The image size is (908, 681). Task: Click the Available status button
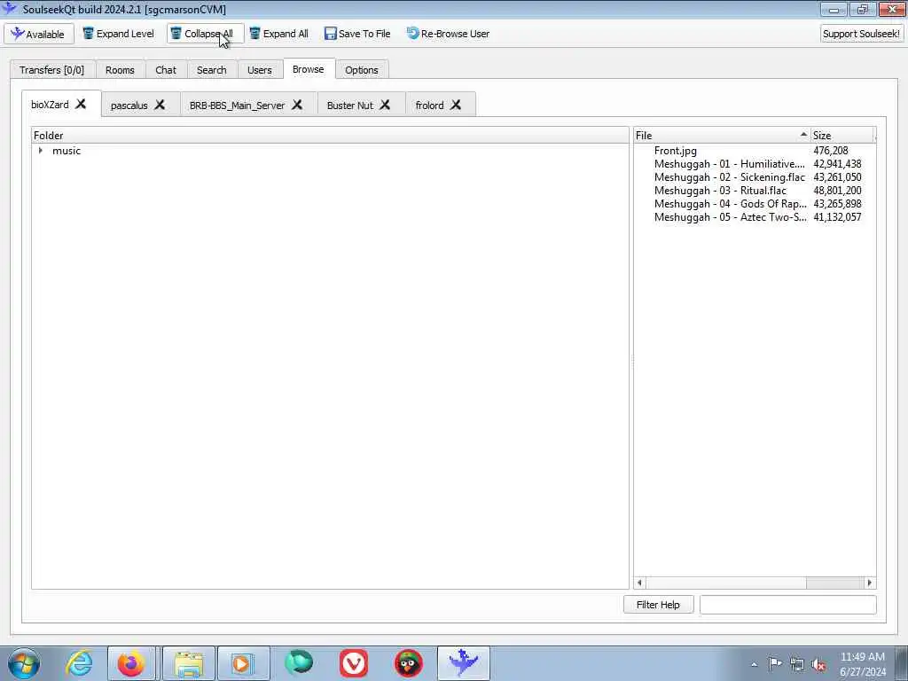click(x=39, y=35)
